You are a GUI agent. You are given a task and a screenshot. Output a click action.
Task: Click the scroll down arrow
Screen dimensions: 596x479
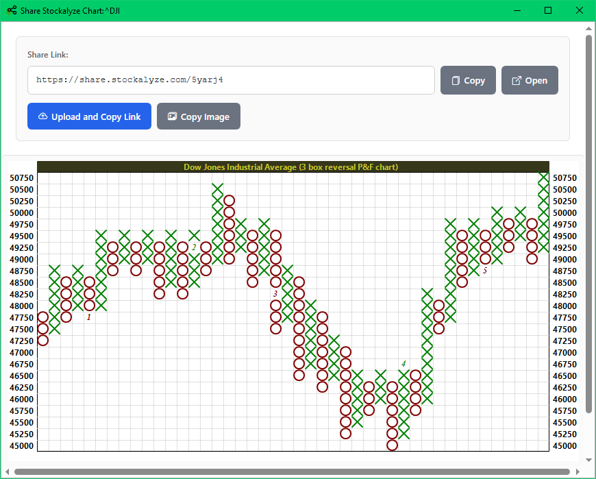[588, 460]
